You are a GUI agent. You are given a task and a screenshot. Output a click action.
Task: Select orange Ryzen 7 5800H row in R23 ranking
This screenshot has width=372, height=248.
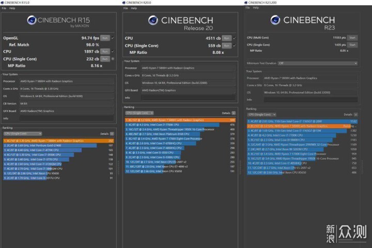(302, 126)
